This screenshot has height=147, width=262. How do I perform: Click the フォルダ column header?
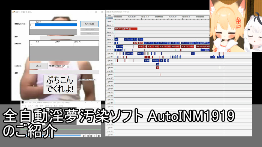(56, 22)
